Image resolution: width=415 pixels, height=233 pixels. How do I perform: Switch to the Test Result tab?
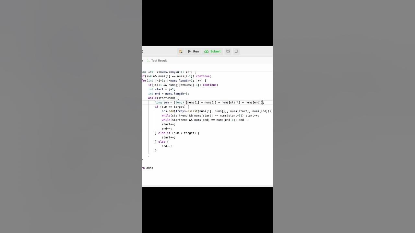(x=157, y=61)
